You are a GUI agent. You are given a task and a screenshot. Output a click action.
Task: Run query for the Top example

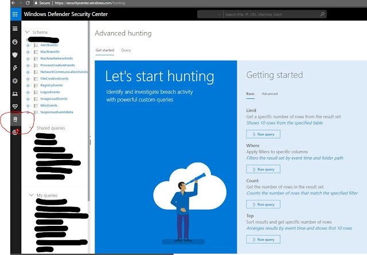[x=263, y=240]
